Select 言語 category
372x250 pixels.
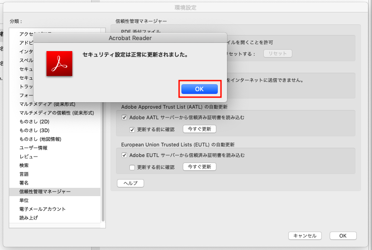[55, 174]
